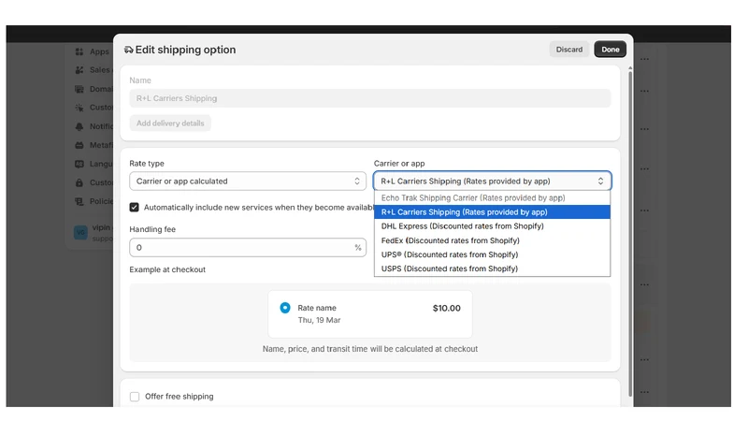Click the Policies sidebar icon

[79, 201]
